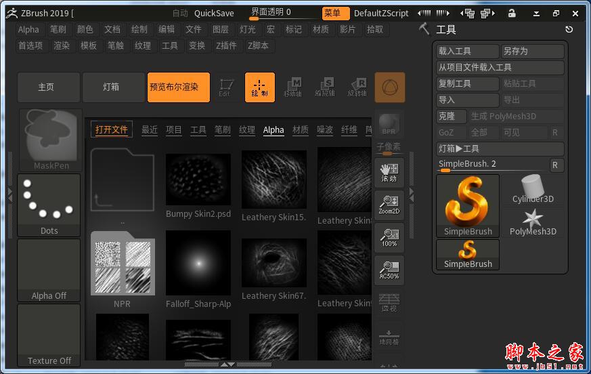The width and height of the screenshot is (591, 374).
Task: Open the Brush (笔刷) menu
Action: point(58,29)
